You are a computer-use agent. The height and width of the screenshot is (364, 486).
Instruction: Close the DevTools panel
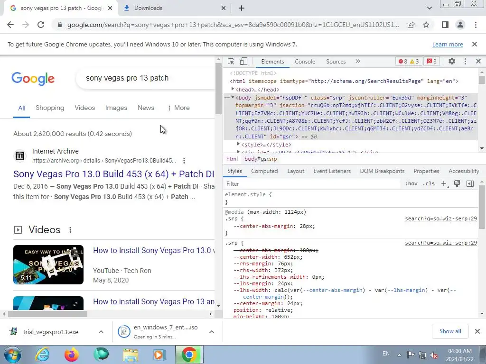(478, 61)
